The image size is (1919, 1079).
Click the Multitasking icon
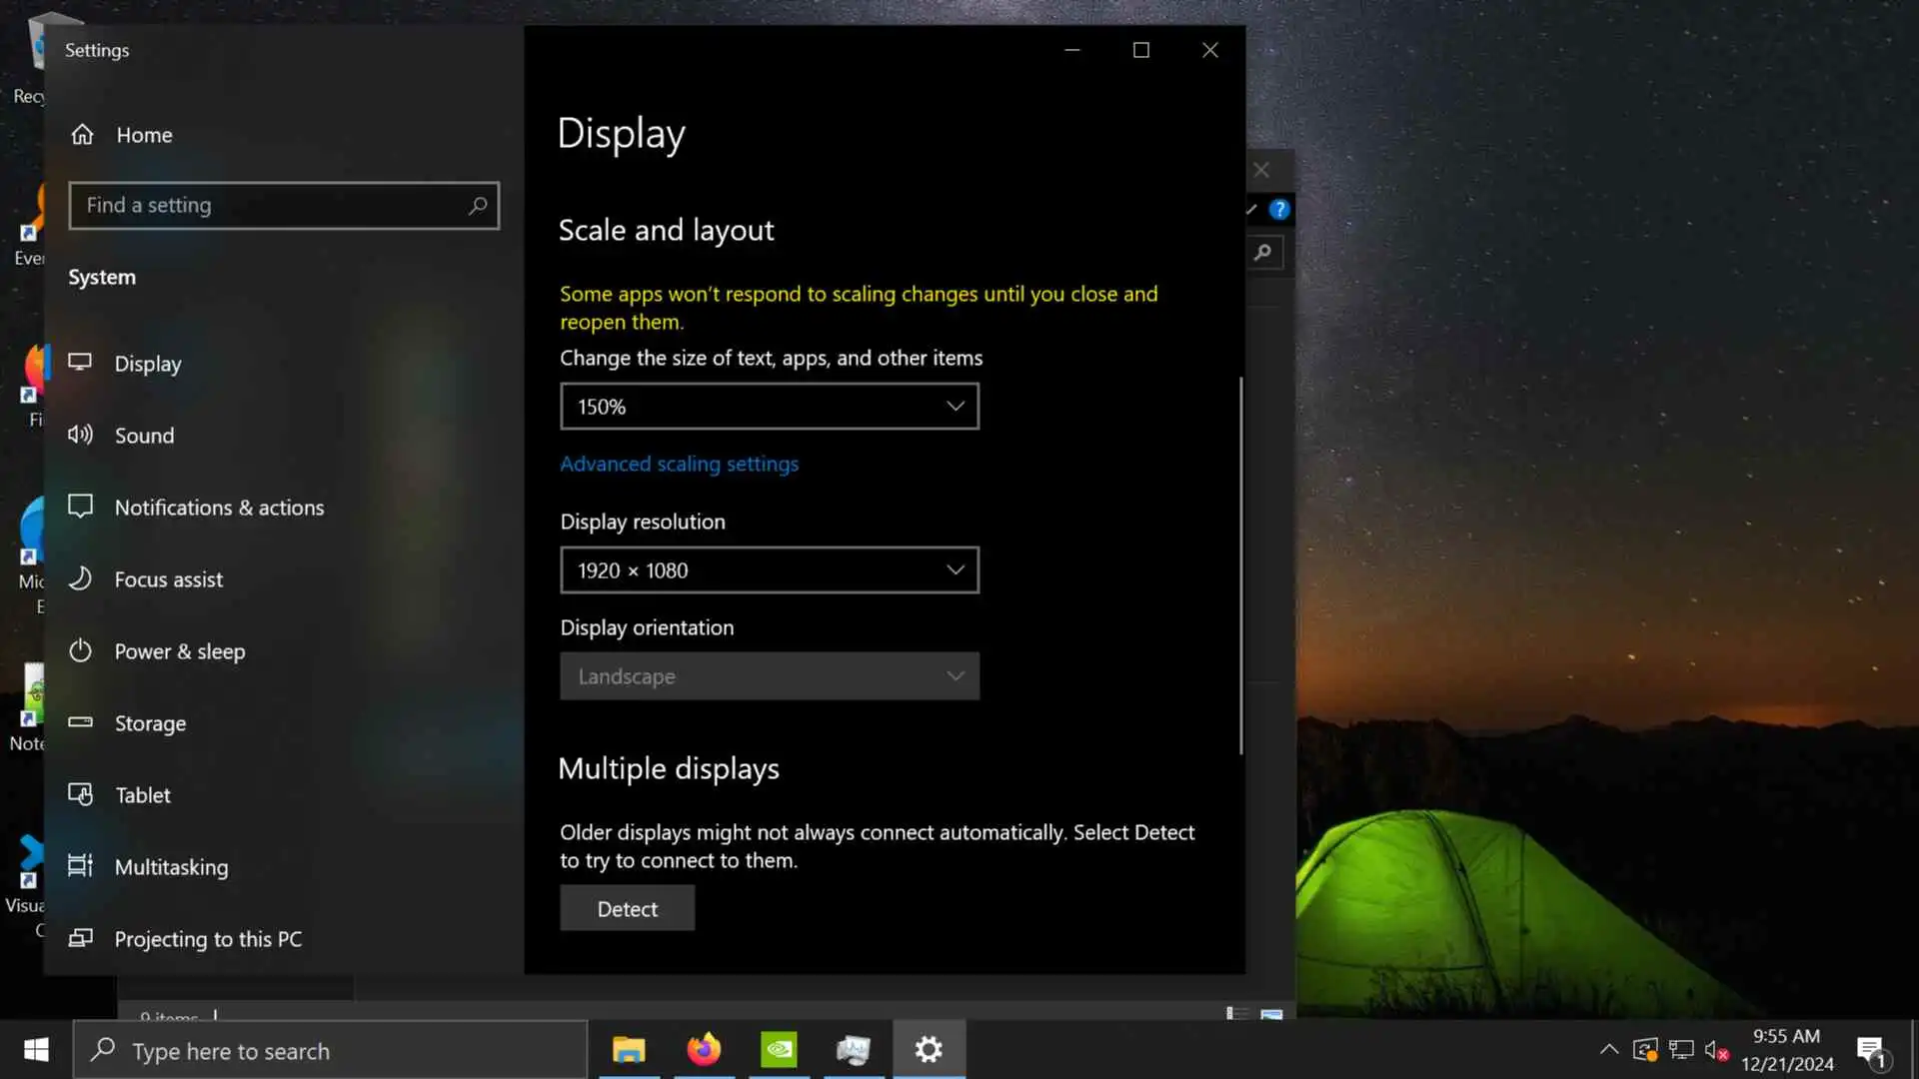[x=81, y=866]
